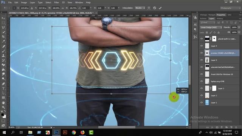Open the Fill slider arrow

[239, 32]
